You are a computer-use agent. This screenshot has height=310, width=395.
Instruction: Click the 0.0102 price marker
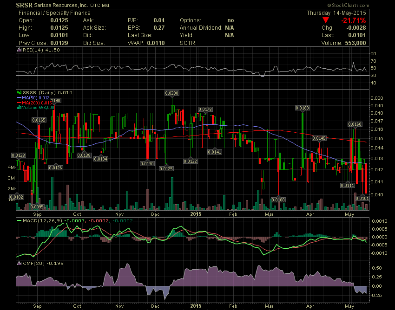[16, 197]
